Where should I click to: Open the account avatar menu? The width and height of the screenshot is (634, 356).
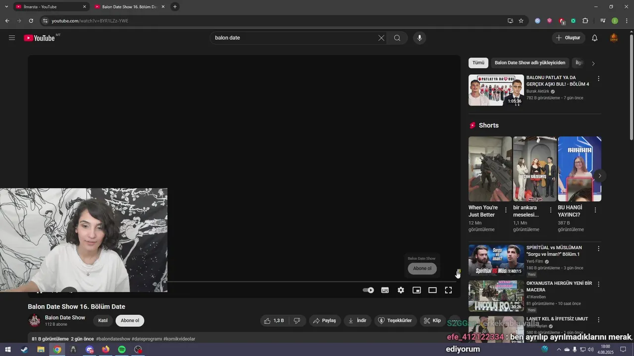click(614, 38)
